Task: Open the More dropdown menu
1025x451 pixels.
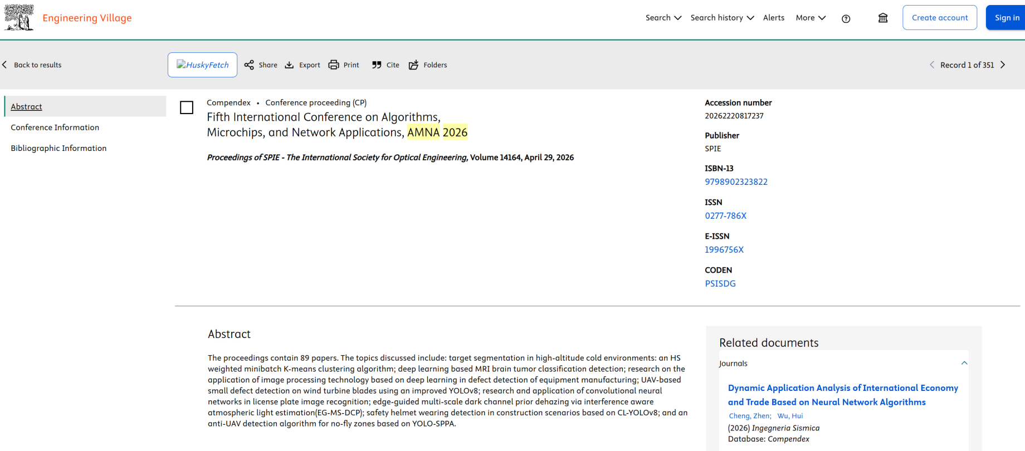Action: click(x=811, y=18)
